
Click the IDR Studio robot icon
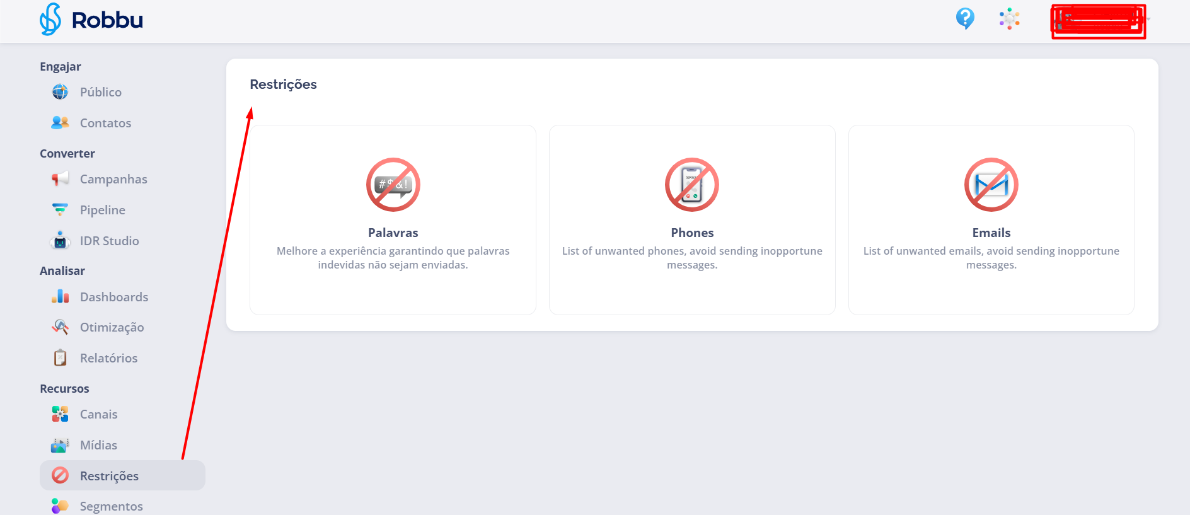60,240
